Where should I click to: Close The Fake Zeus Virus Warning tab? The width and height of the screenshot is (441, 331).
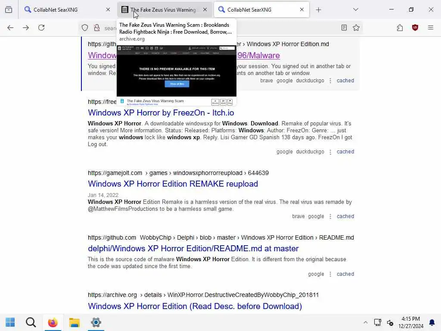pyautogui.click(x=205, y=9)
